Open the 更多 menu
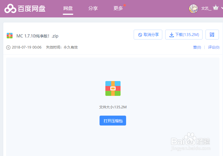The image size is (223, 156). point(118,8)
